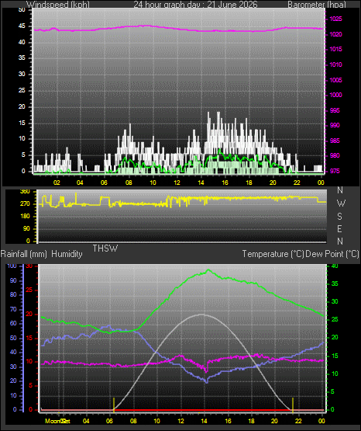The width and height of the screenshot is (361, 431).
Task: Click the '24 hour graph day : 21 June 2026' title
Action: point(195,5)
